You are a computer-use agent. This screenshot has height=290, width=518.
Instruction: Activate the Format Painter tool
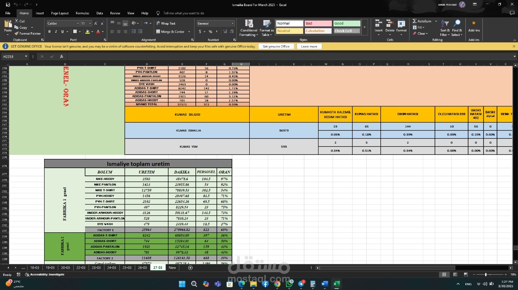point(28,33)
